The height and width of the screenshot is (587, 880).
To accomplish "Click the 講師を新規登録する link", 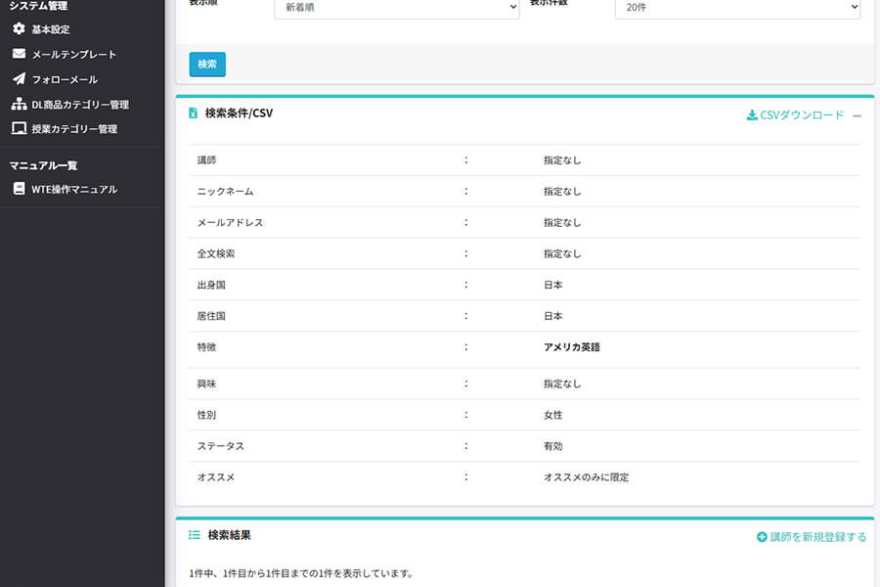I will pos(816,537).
